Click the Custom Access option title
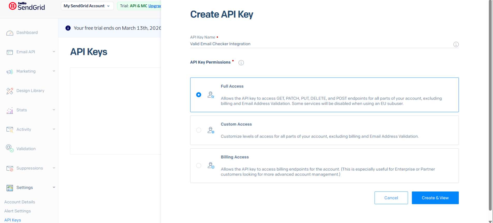This screenshot has width=493, height=223. click(236, 124)
